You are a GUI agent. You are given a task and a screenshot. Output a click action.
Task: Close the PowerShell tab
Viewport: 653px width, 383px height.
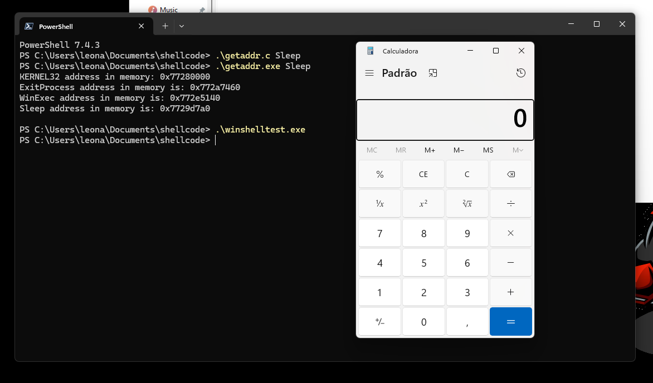click(x=142, y=26)
